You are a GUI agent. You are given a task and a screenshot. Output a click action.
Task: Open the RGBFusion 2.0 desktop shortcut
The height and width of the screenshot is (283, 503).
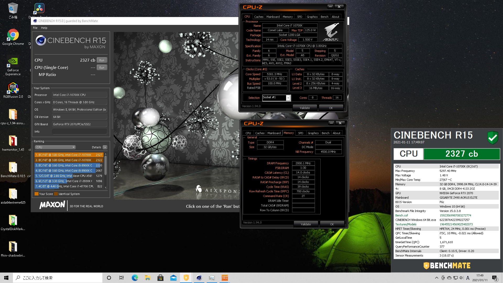coord(13,90)
